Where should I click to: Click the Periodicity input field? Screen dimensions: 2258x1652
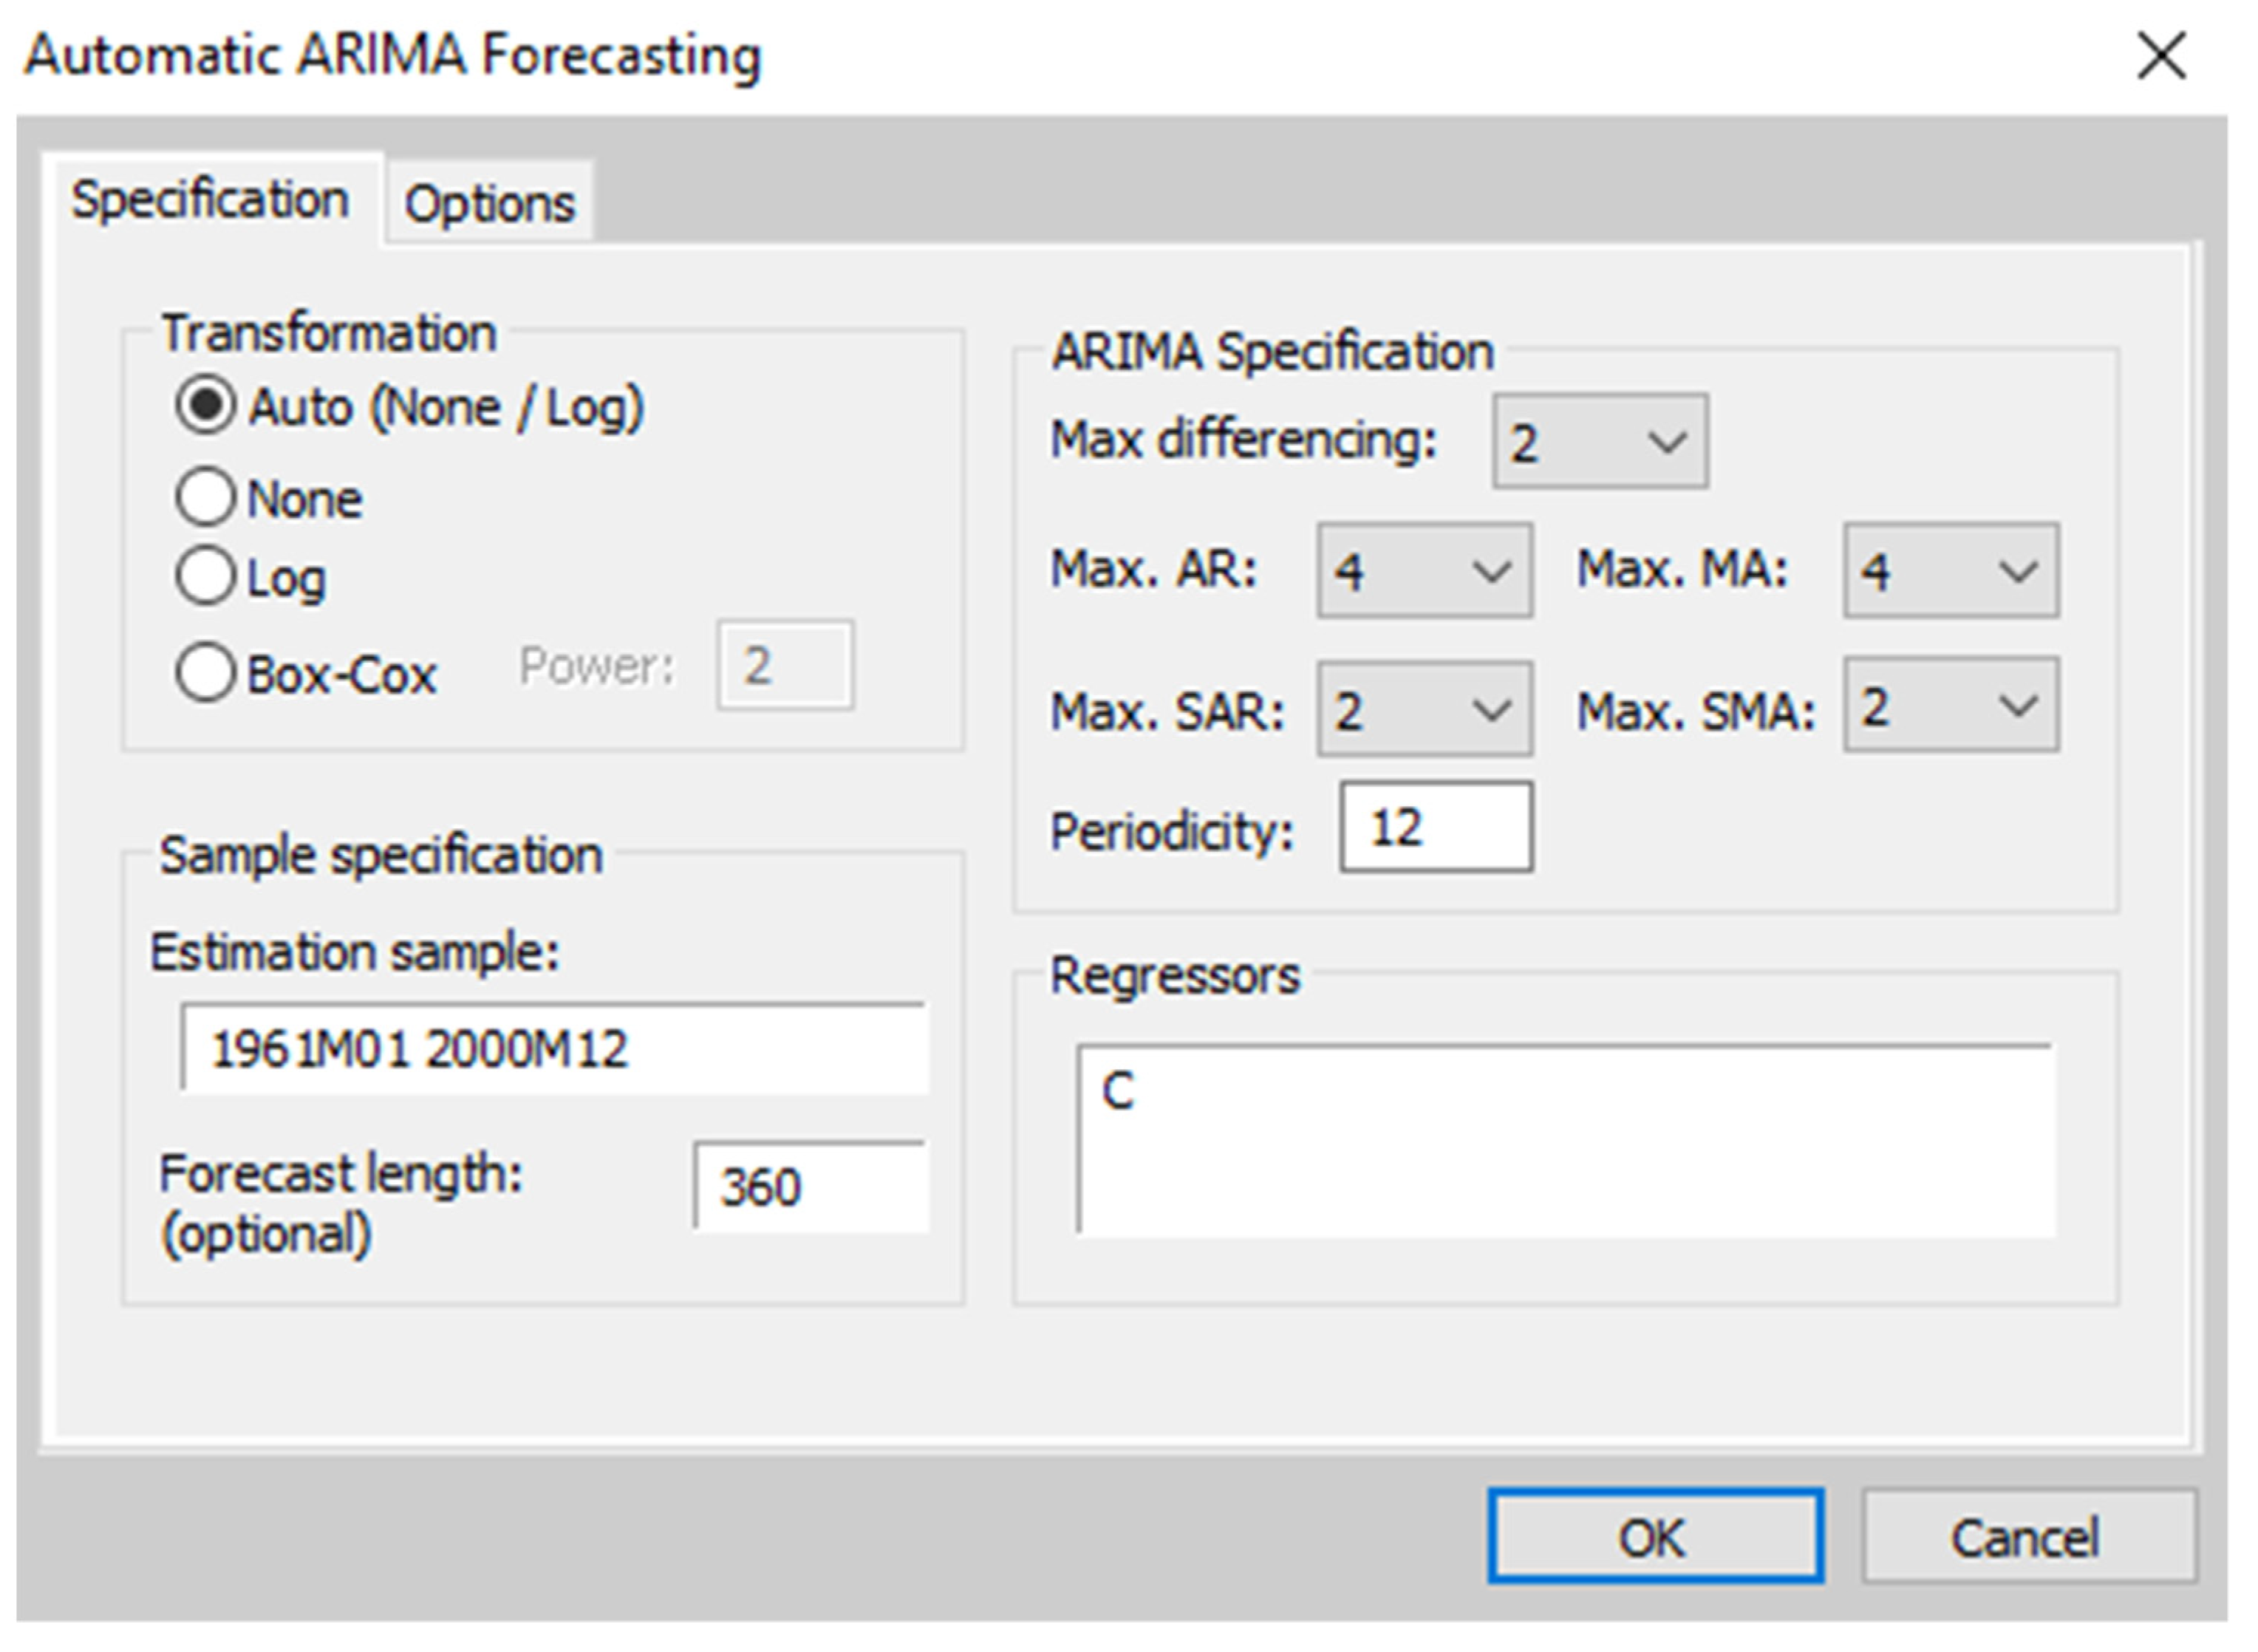pos(1435,828)
